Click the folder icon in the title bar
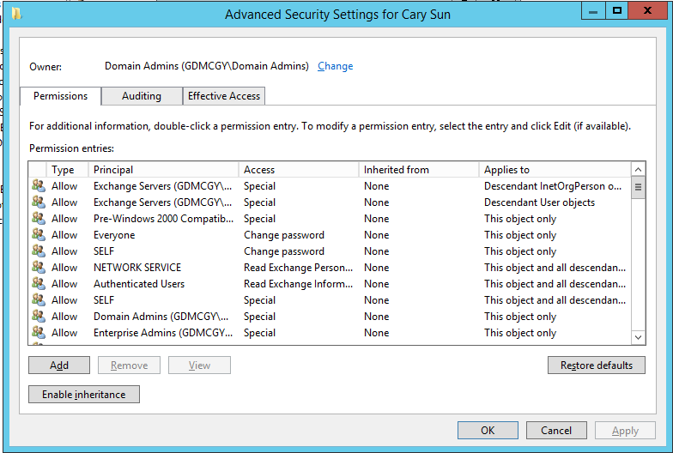Screen dimensions: 673x453 point(16,14)
